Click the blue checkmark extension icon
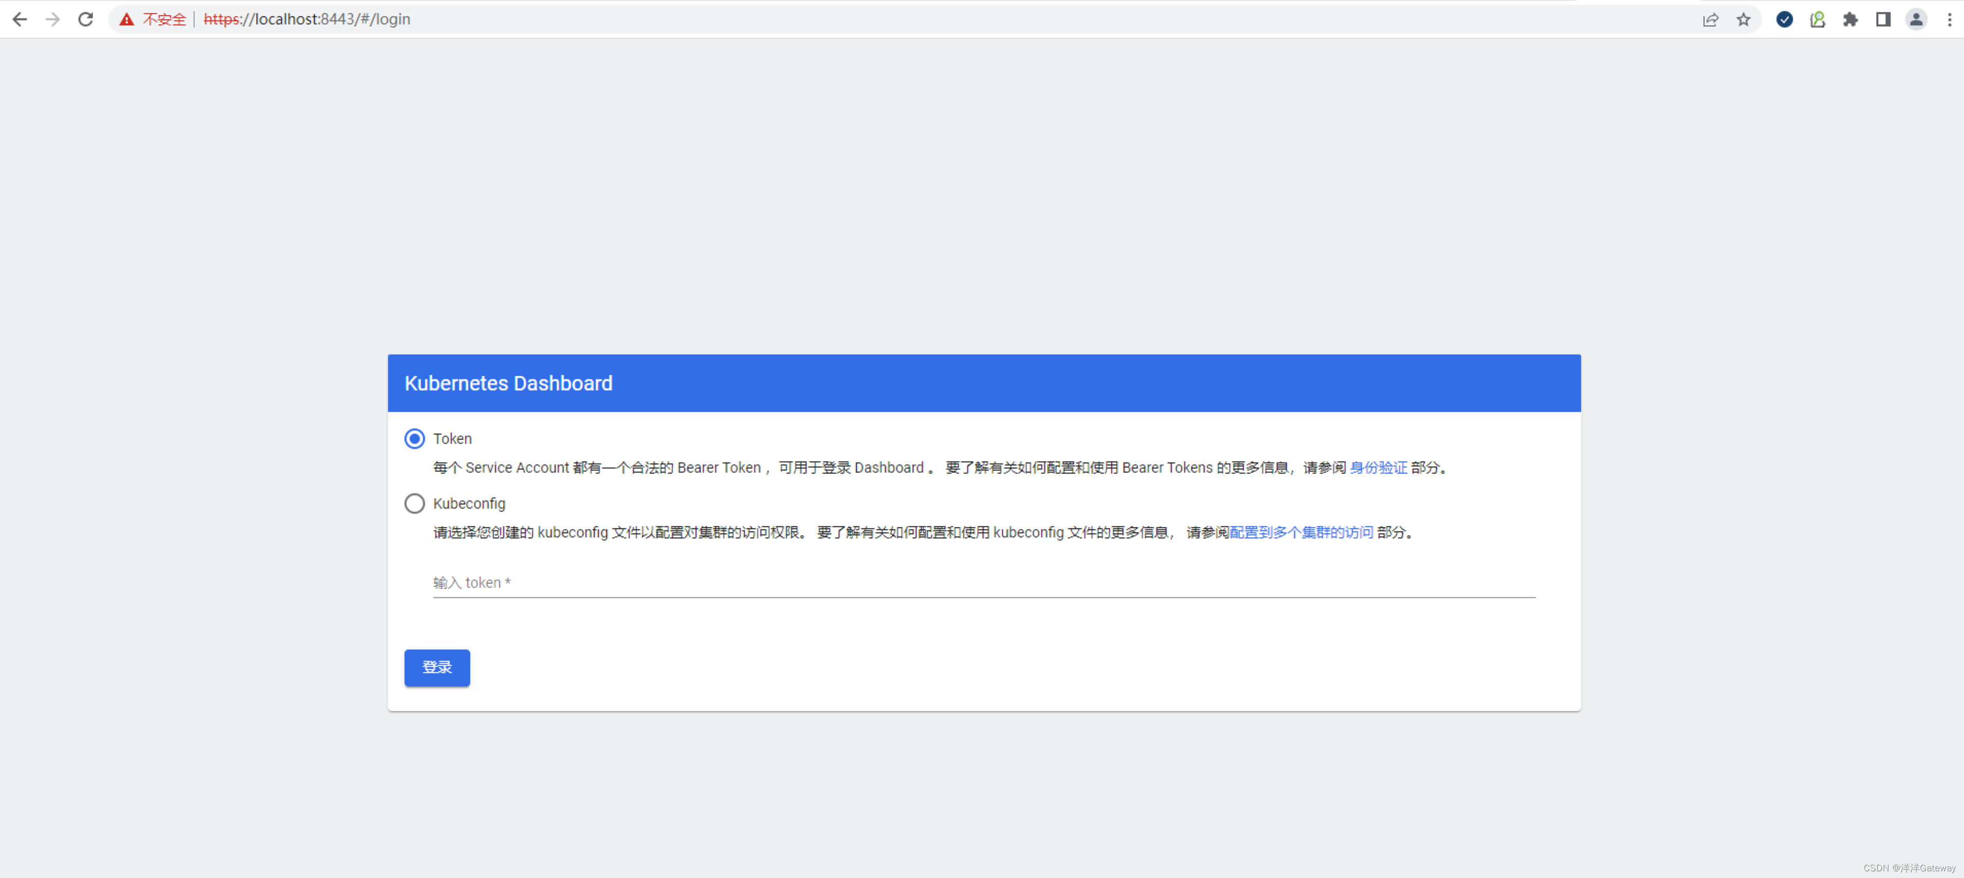Viewport: 1964px width, 878px height. (x=1784, y=19)
